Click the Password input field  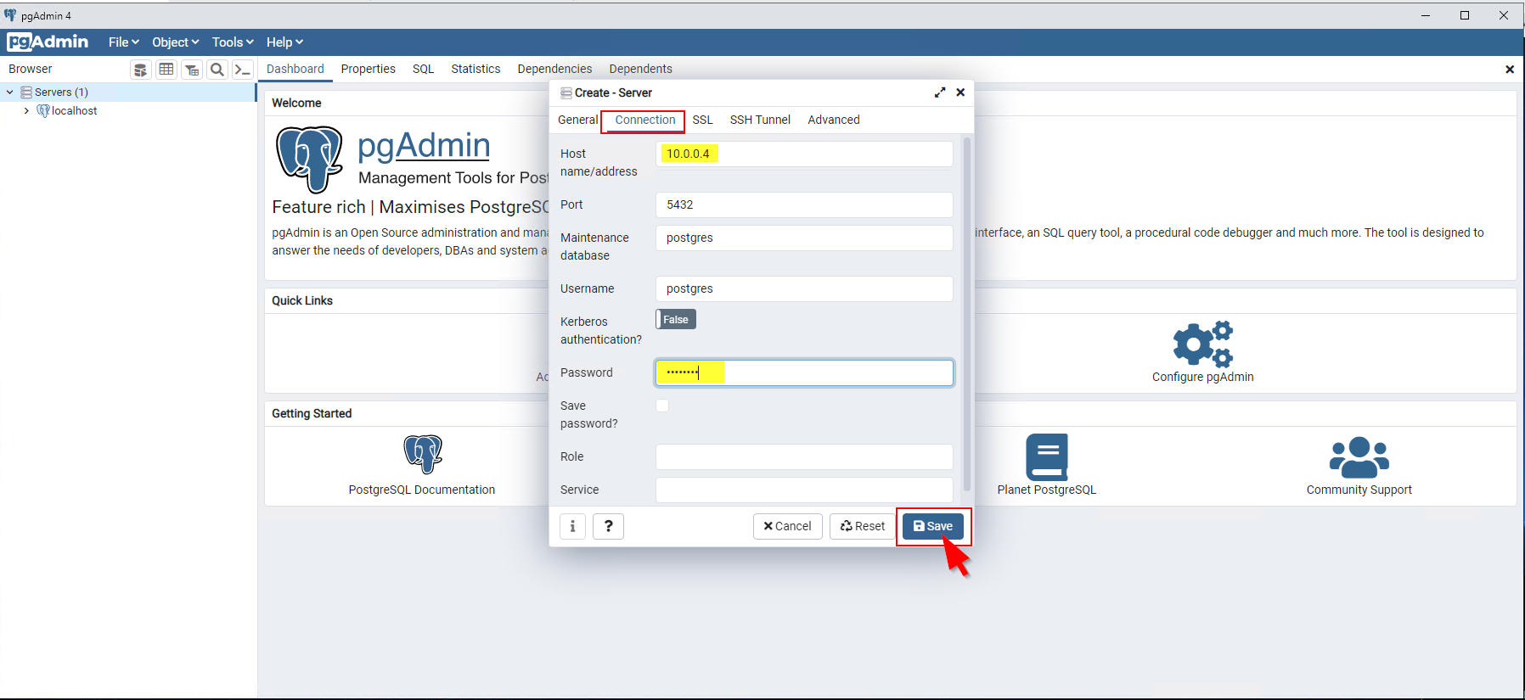(x=804, y=372)
